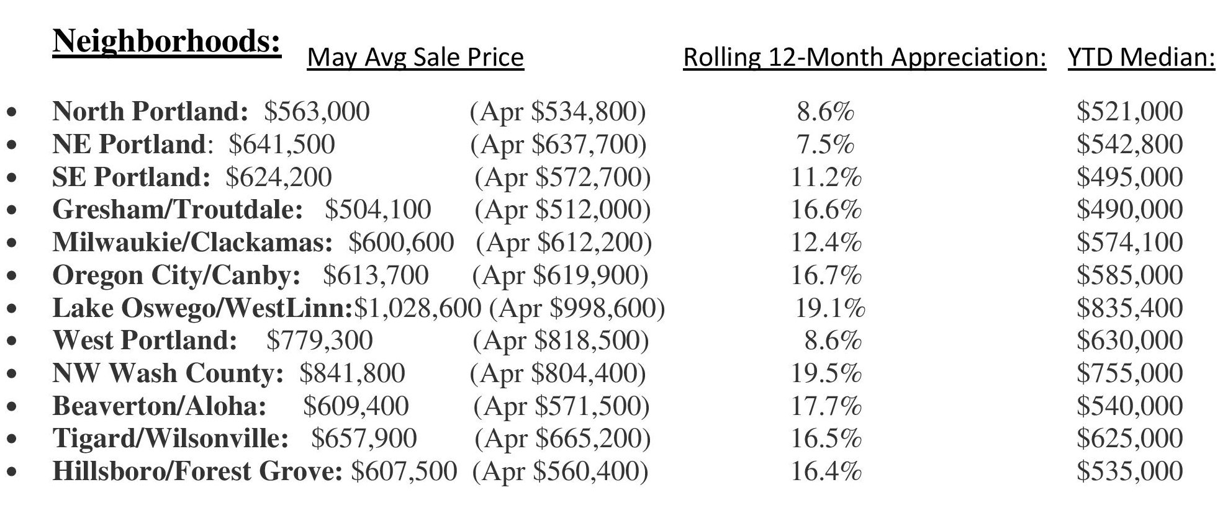Click the Neighborhoods heading

[x=167, y=43]
